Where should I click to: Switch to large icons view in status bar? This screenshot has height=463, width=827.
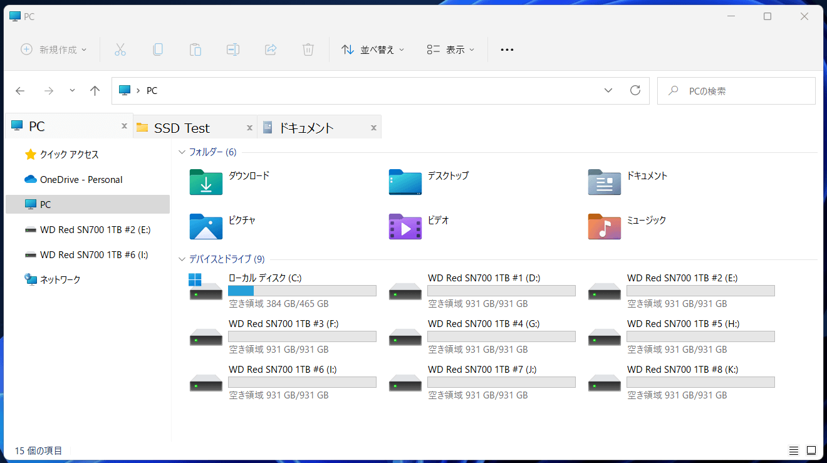(x=811, y=450)
